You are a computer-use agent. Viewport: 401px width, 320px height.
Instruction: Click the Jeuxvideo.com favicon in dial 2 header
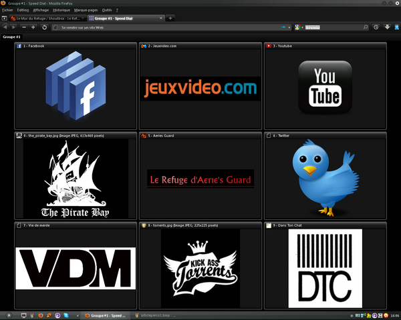[144, 46]
